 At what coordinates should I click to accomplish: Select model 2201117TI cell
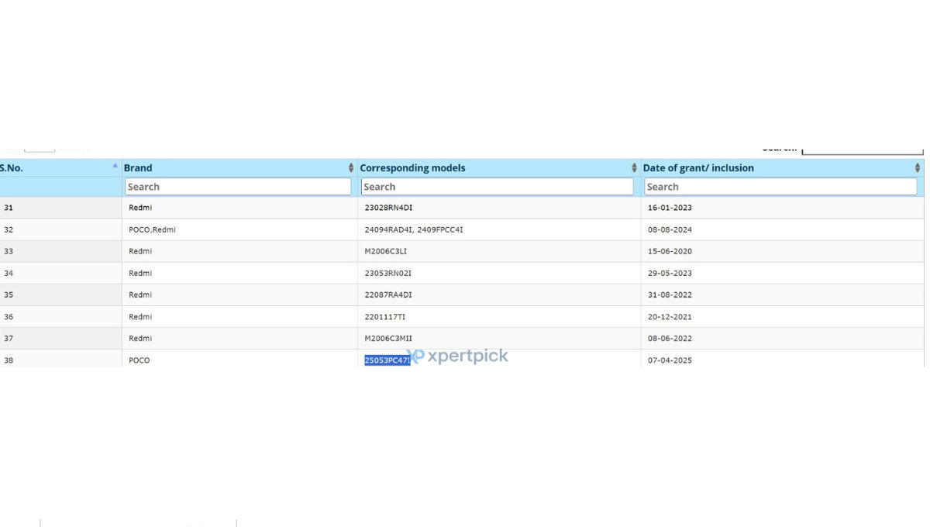click(x=385, y=316)
